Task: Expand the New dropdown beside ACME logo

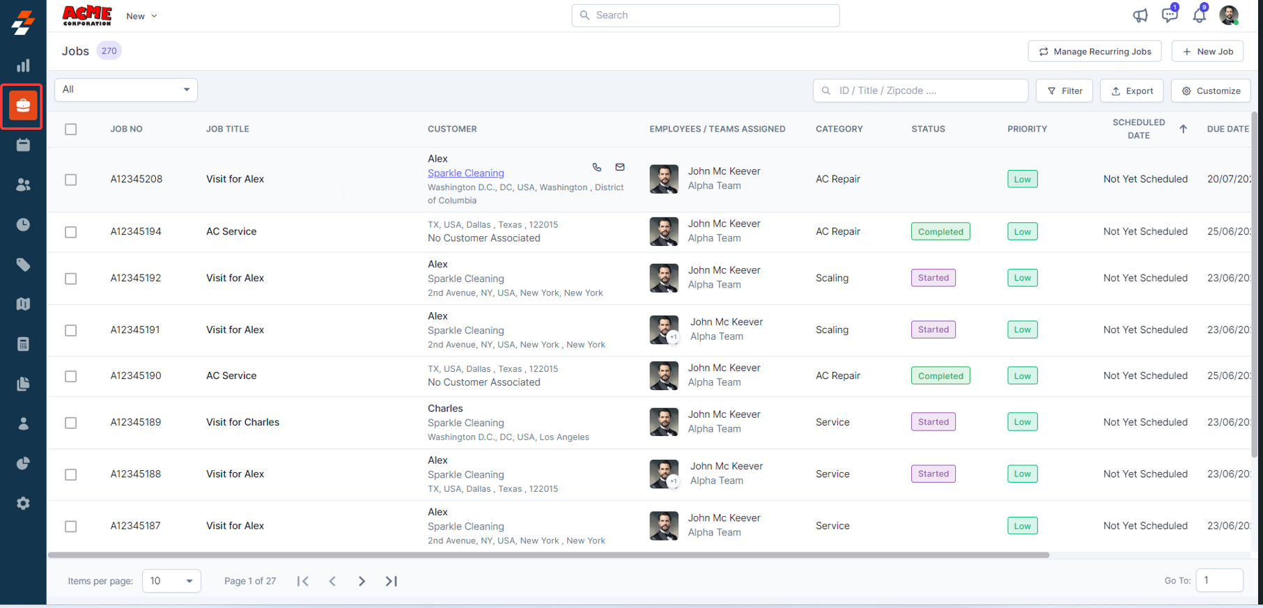Action: [141, 16]
